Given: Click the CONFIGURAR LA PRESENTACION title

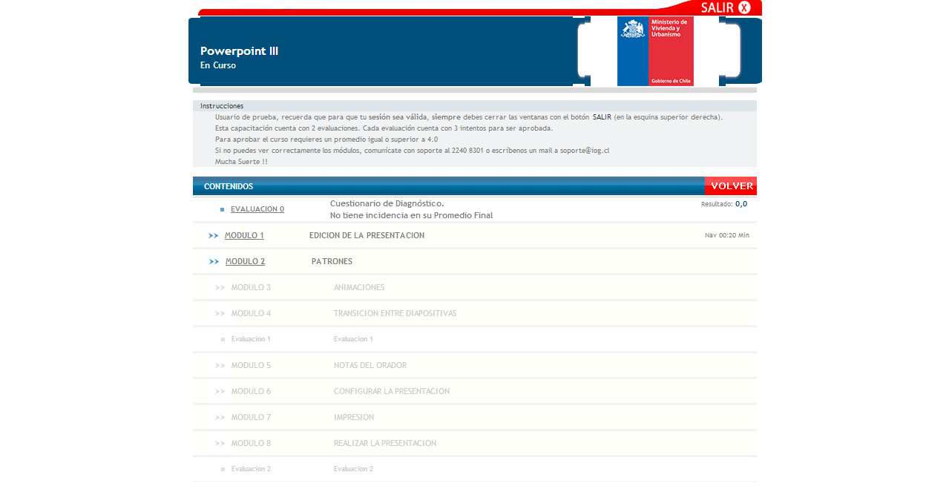Looking at the screenshot, I should (392, 391).
